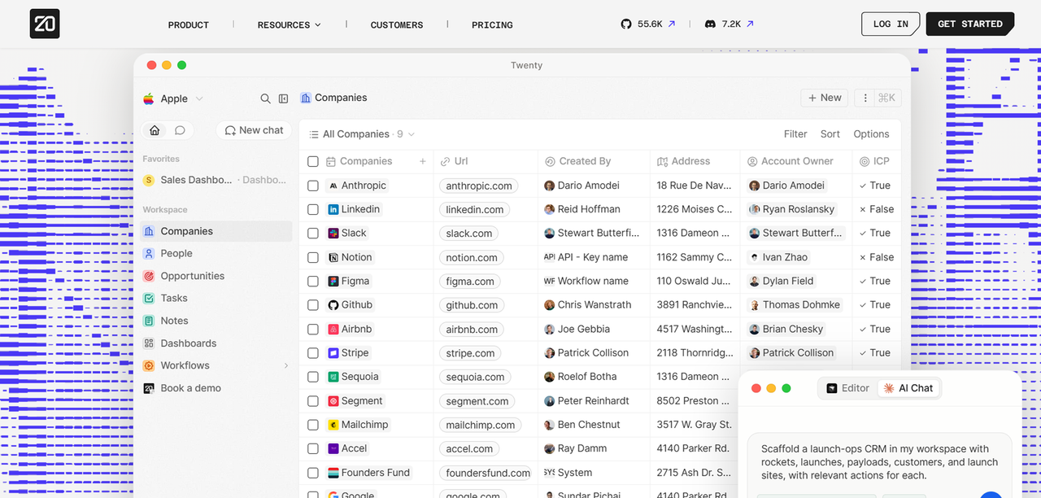This screenshot has height=498, width=1041.
Task: Click the plus icon in the Companies column header
Action: pos(422,161)
